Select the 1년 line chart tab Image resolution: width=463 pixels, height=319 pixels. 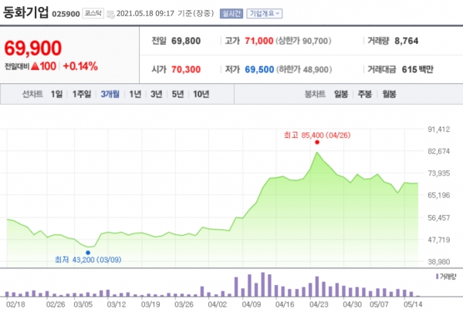[x=135, y=94]
